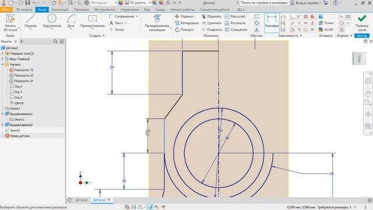Click the rectangular pattern icon in Массив
Screen dimensions: 373x210
tap(256, 16)
